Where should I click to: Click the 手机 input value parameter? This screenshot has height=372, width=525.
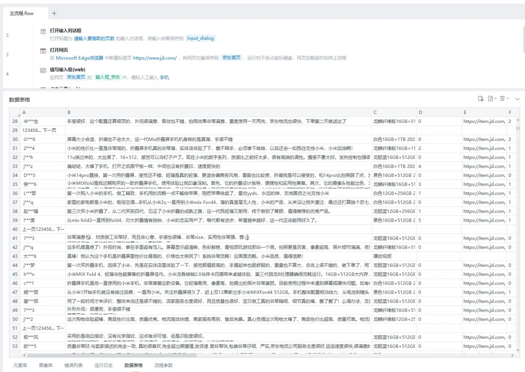click(164, 77)
